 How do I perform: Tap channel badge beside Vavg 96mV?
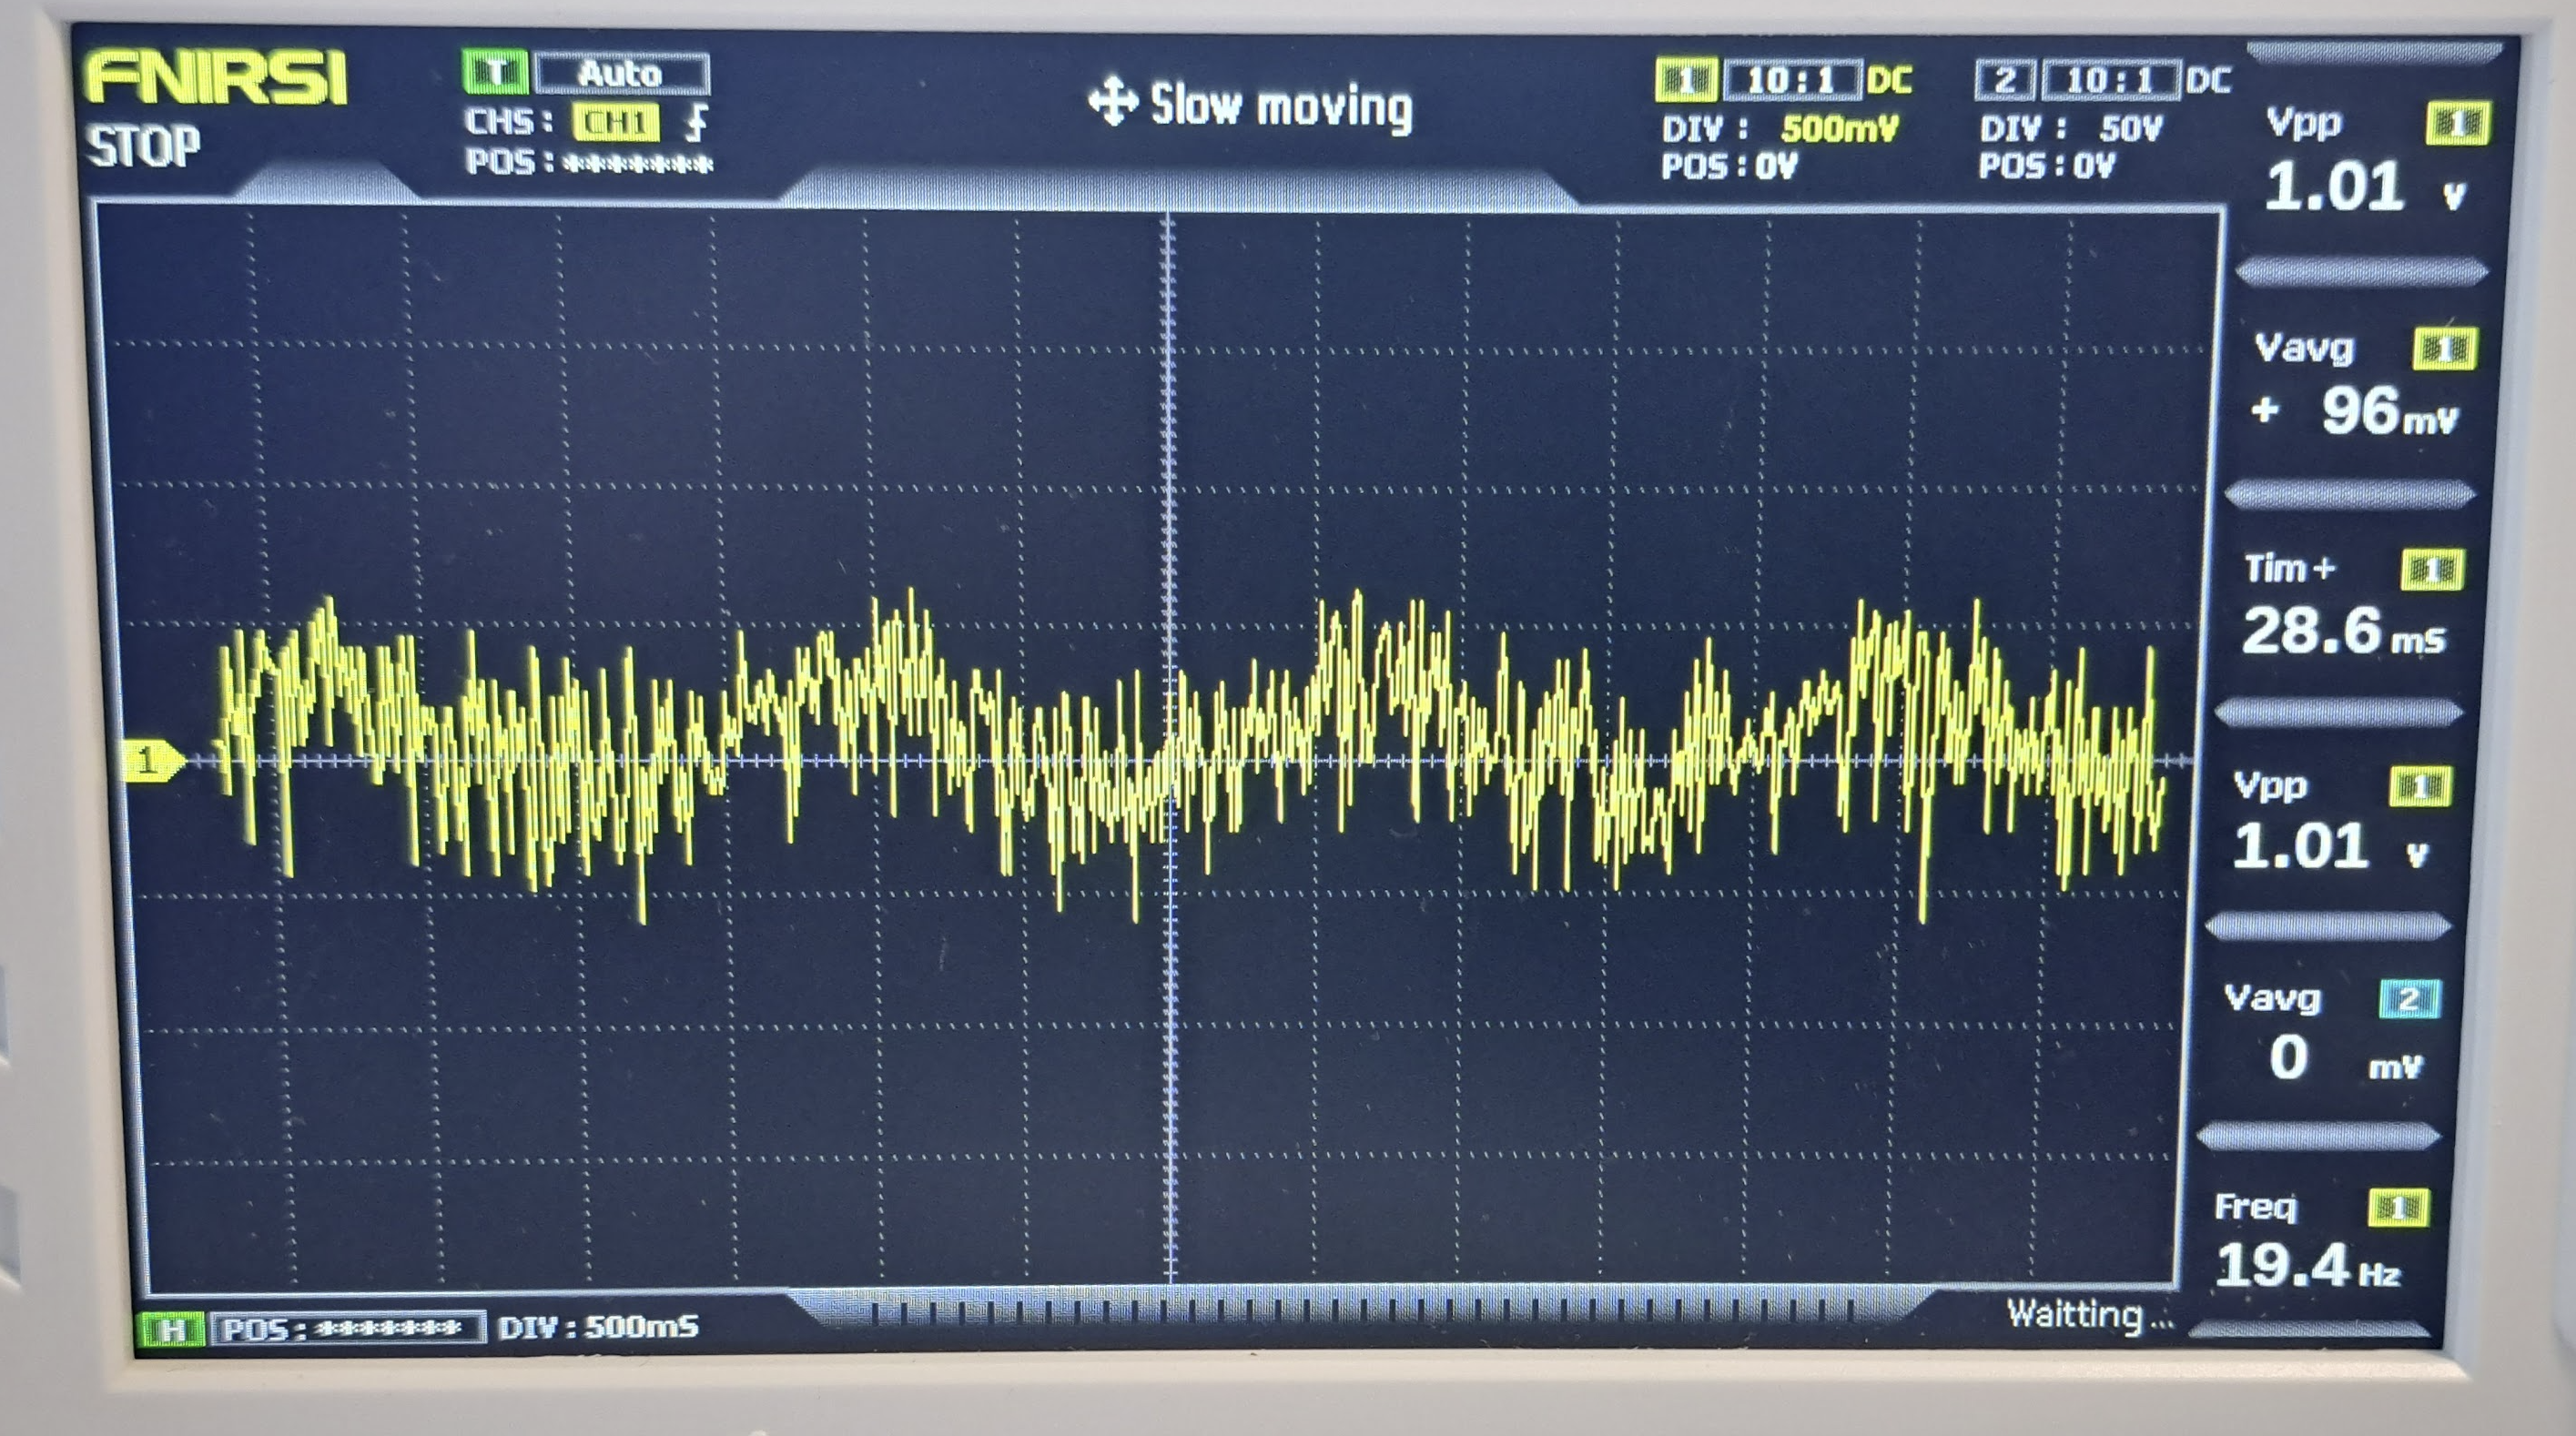[x=2445, y=349]
